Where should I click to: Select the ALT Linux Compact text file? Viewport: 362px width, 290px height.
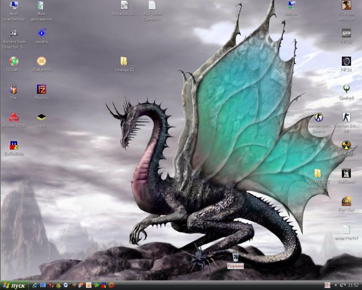point(152,11)
